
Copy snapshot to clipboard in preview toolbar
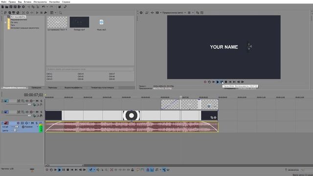point(198,13)
